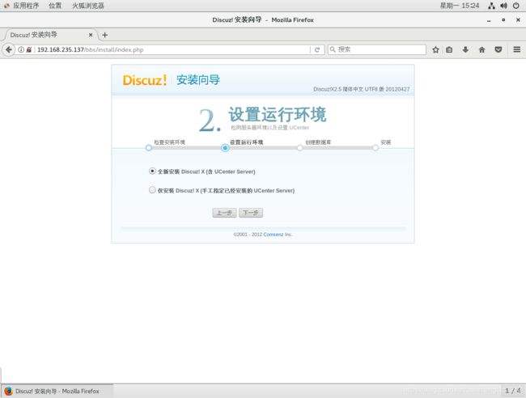526x398 pixels.
Task: Click the search magnifier icon
Action: point(333,49)
